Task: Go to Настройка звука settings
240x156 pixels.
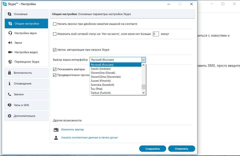Action: pyautogui.click(x=26, y=33)
